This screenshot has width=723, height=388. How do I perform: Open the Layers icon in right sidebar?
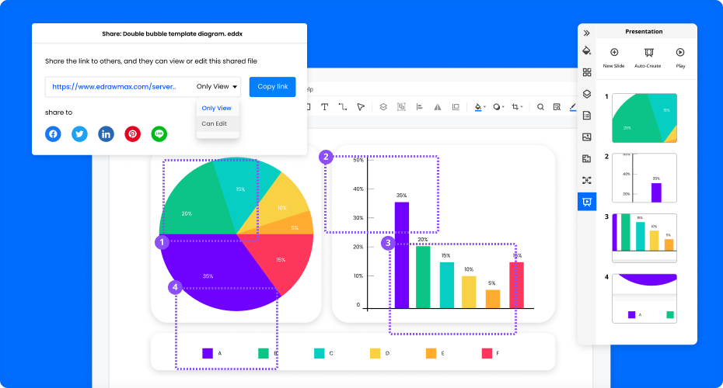pyautogui.click(x=587, y=94)
